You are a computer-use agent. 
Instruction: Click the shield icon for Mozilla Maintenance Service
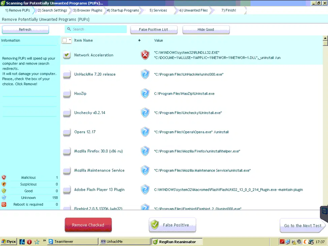[145, 170]
